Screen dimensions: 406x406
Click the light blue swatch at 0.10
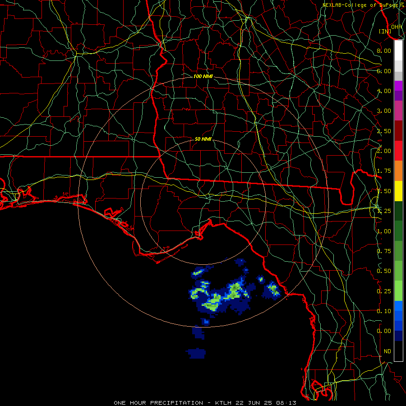(398, 306)
